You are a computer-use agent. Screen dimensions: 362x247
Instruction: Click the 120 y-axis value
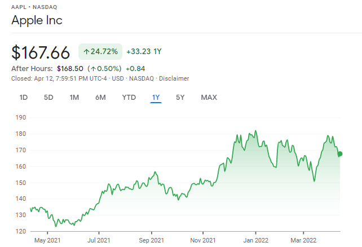click(x=21, y=231)
